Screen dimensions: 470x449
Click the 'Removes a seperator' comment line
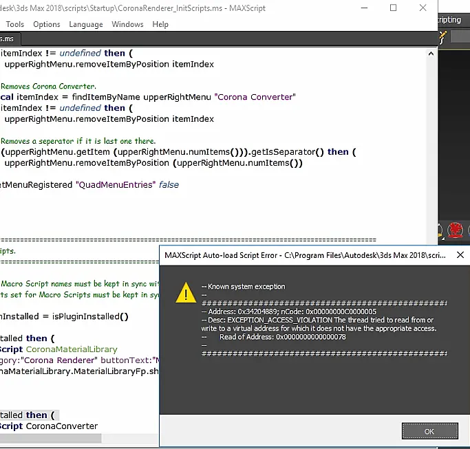pos(78,141)
